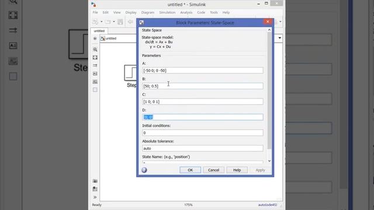Viewport: 374px width, 210px height.
Task: Click the Back navigation arrow icon
Action: tap(130, 22)
